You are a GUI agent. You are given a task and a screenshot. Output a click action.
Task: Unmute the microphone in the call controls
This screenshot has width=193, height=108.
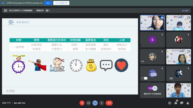(x=82, y=103)
